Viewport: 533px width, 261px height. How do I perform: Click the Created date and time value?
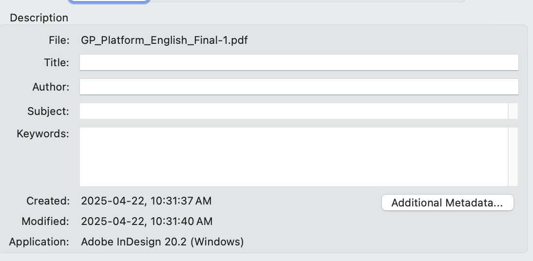[x=146, y=201]
